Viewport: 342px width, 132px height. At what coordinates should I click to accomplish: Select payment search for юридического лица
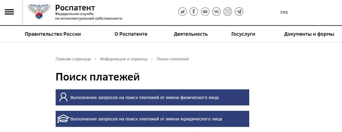[152, 119]
